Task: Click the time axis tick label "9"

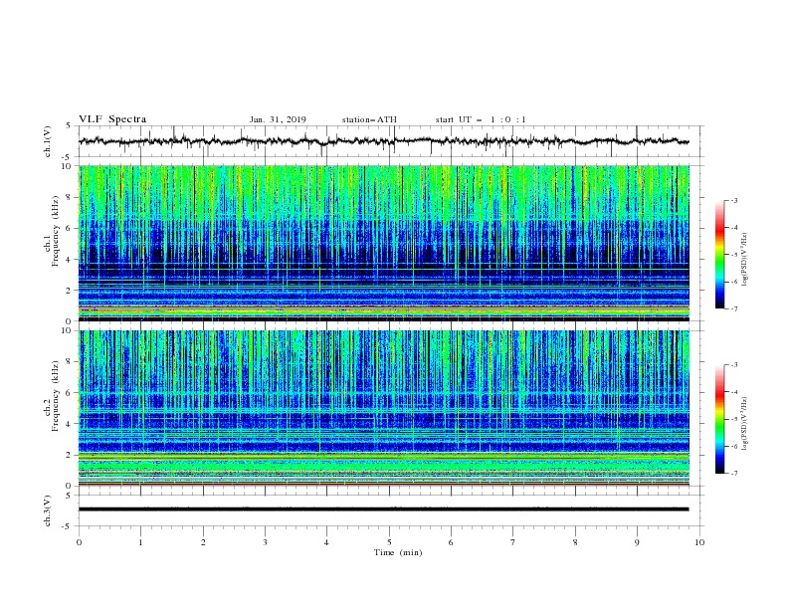Action: coord(637,542)
